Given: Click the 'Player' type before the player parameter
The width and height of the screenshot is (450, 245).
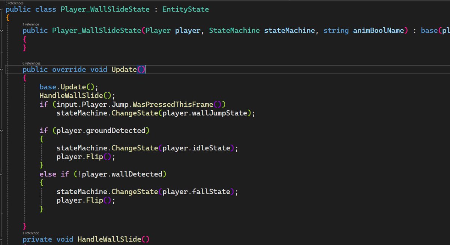Looking at the screenshot, I should point(158,31).
